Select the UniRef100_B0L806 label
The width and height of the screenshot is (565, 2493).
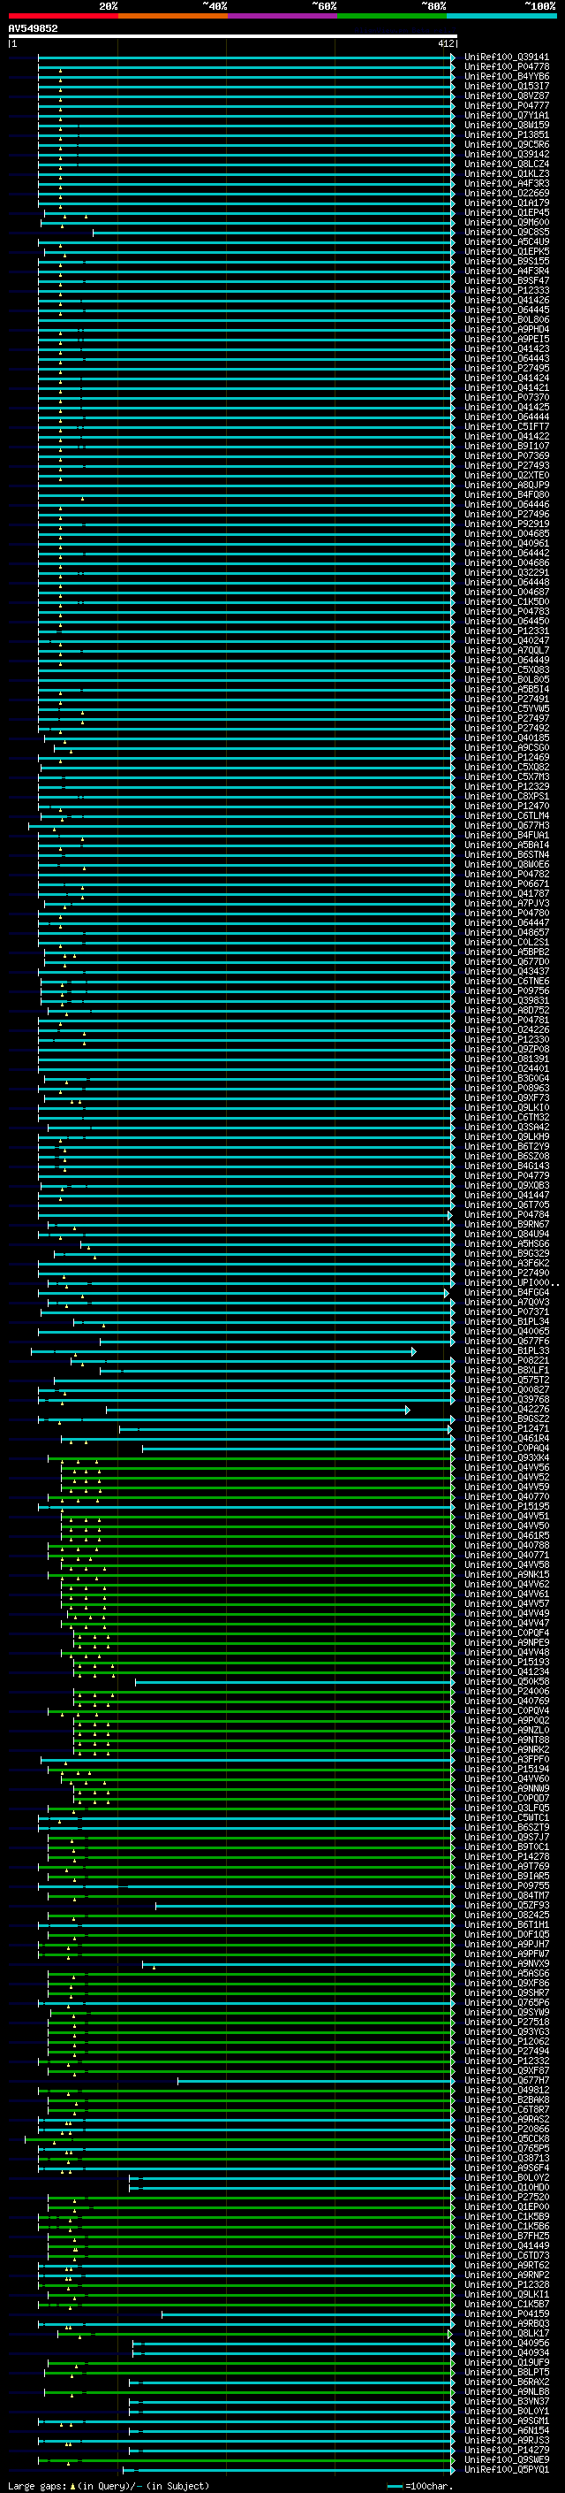506,319
